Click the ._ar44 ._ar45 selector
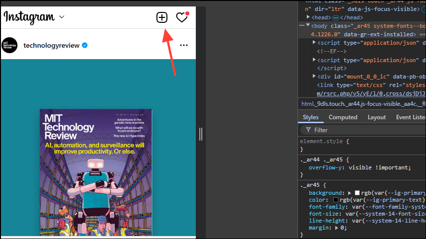 (321, 159)
